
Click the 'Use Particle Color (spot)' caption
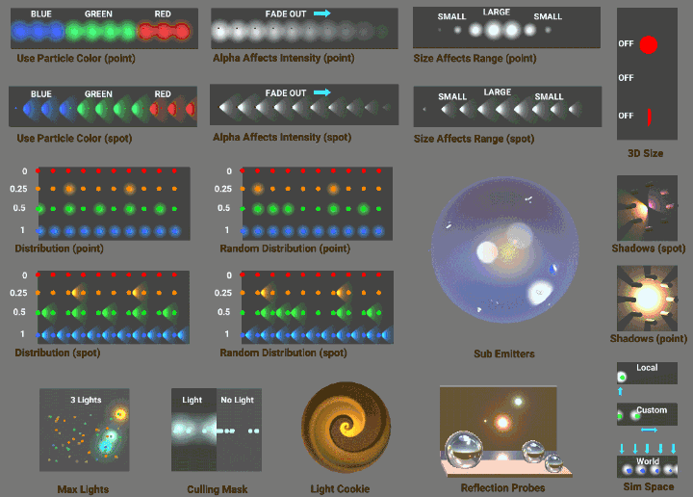[x=74, y=139]
